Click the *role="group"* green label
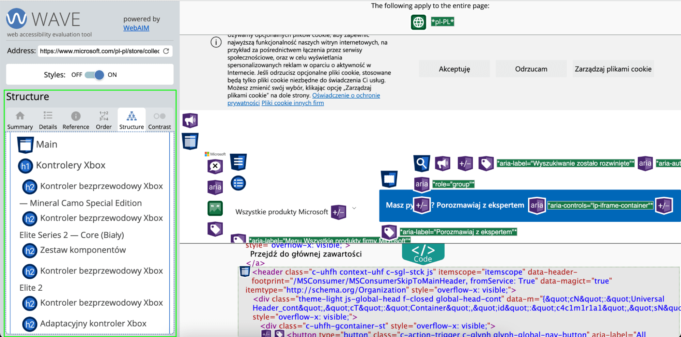The image size is (681, 337). (453, 184)
